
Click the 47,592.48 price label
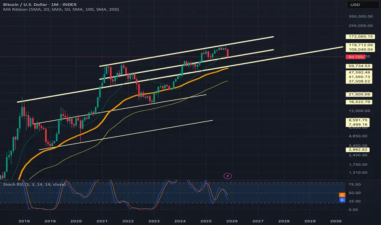point(359,72)
